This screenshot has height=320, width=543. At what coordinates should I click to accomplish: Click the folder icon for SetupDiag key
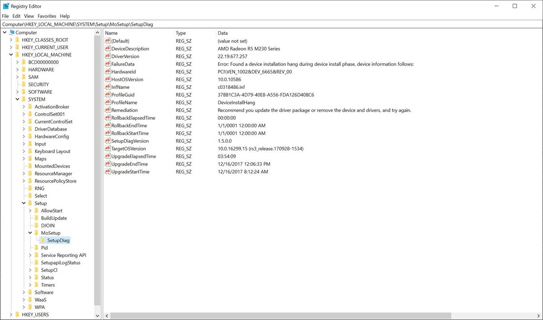[43, 240]
